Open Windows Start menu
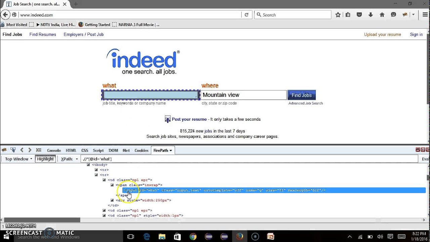Screen dimensions: 430x242 pyautogui.click(x=6, y=237)
